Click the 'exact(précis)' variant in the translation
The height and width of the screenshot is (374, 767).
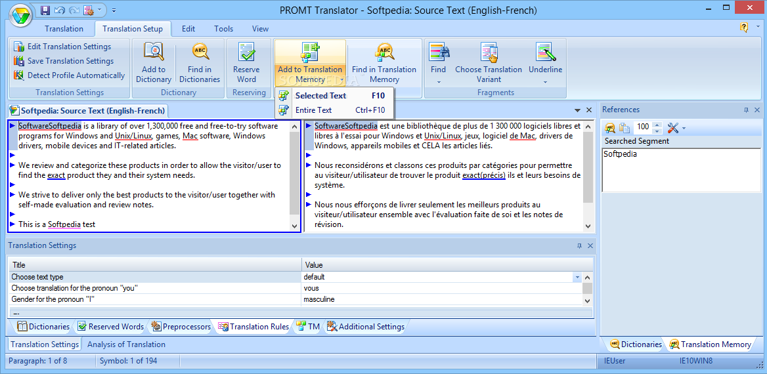point(484,175)
